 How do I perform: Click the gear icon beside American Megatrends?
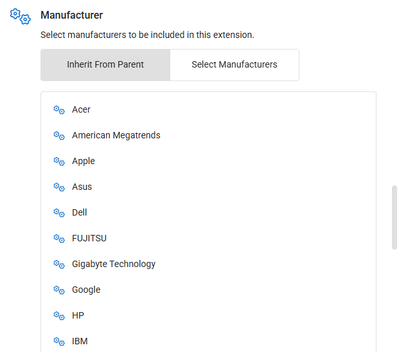(59, 136)
